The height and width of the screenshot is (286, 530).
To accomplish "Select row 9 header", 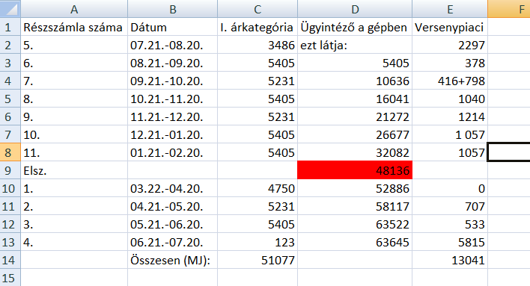I will tap(10, 170).
